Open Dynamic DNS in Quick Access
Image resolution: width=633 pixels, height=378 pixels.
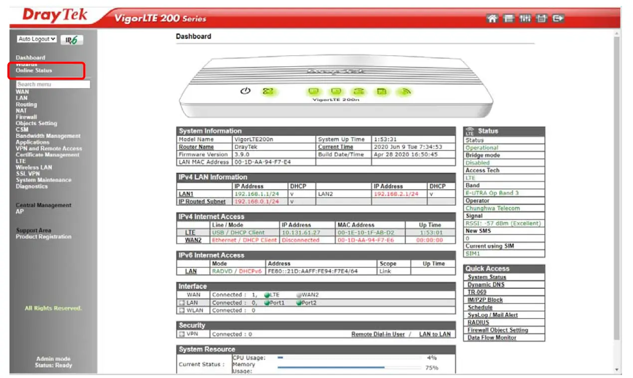point(486,285)
